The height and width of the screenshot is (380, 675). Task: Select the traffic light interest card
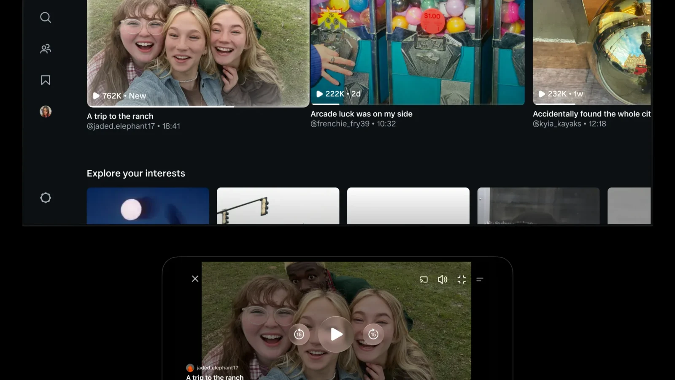pos(278,206)
